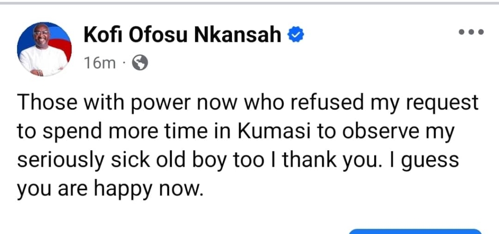Click the dot separator between timestamp and globe
This screenshot has height=234, width=499.
tap(124, 63)
